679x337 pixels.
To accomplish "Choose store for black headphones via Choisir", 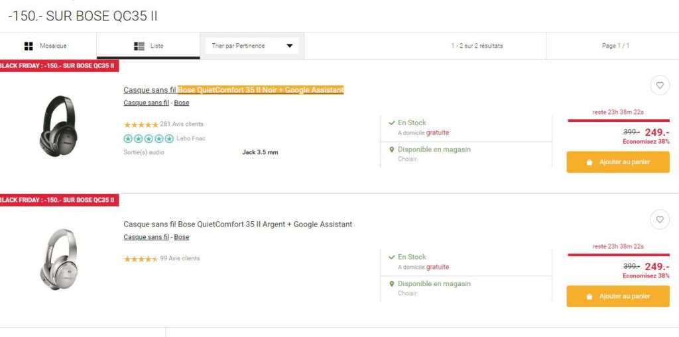I will (x=407, y=159).
